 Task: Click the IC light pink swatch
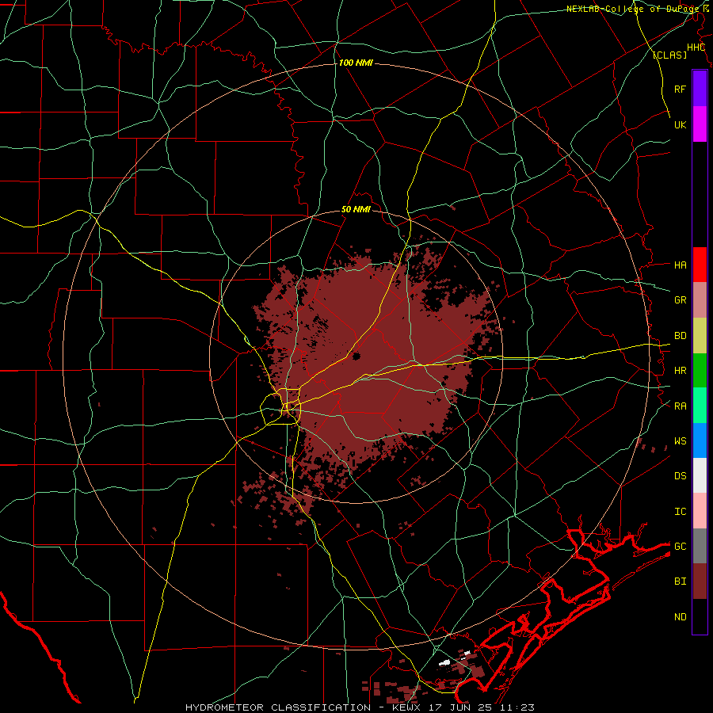(700, 511)
